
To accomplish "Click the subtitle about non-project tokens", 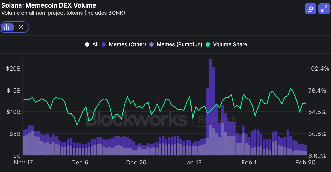I will coord(63,13).
